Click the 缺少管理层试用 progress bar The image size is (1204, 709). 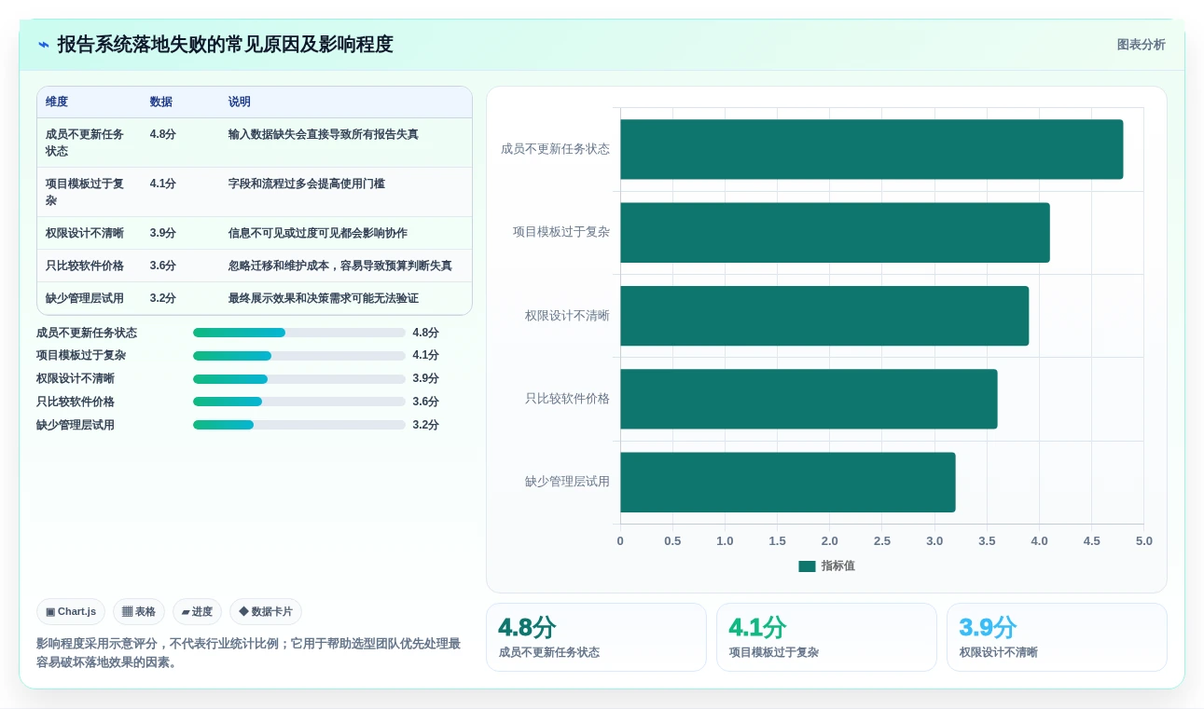[299, 425]
